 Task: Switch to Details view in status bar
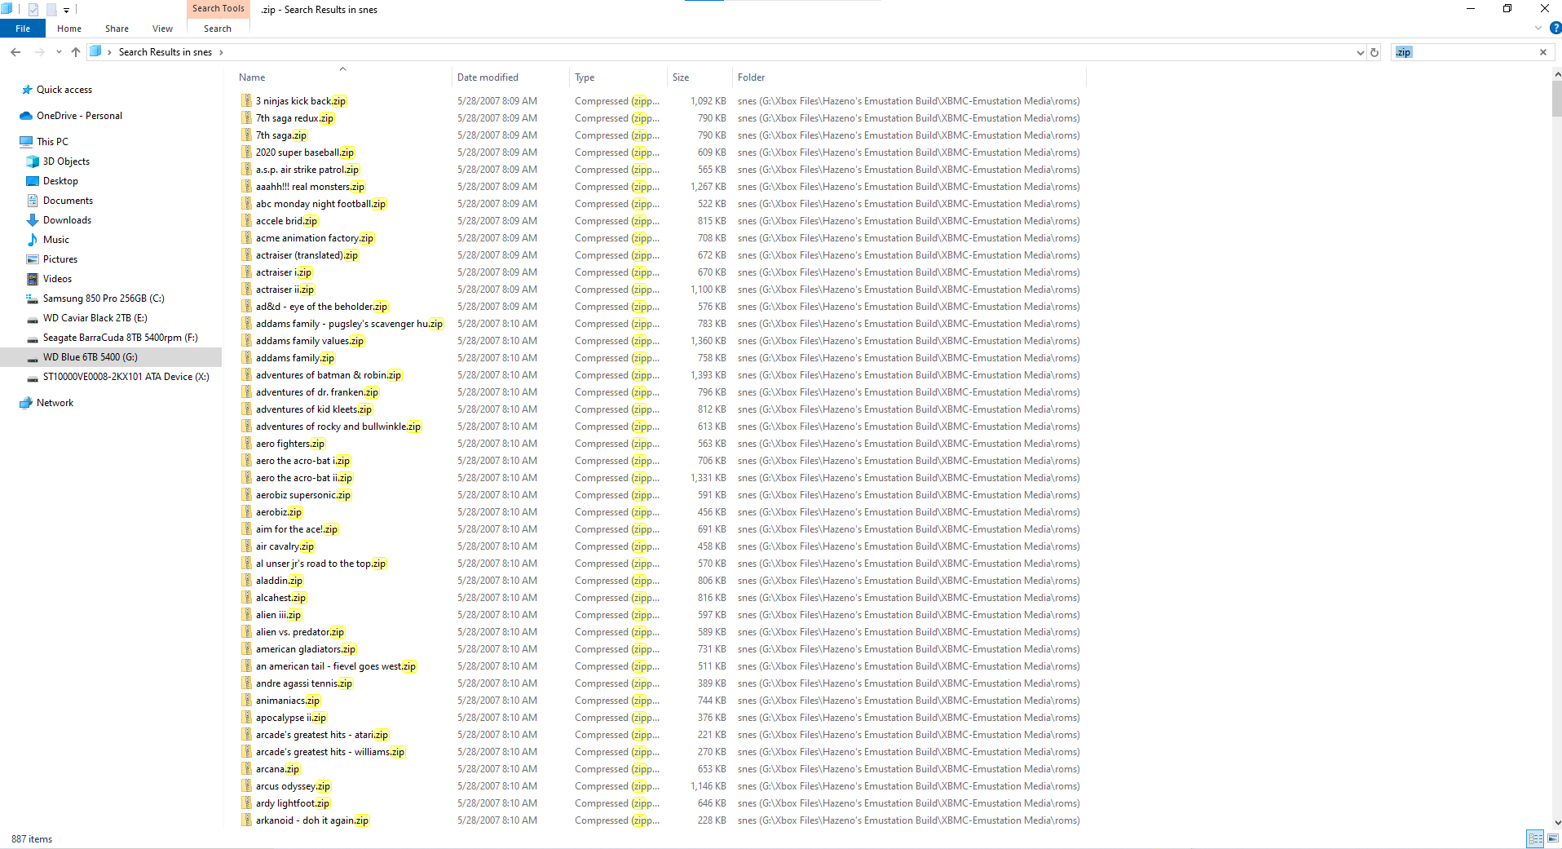tap(1535, 838)
